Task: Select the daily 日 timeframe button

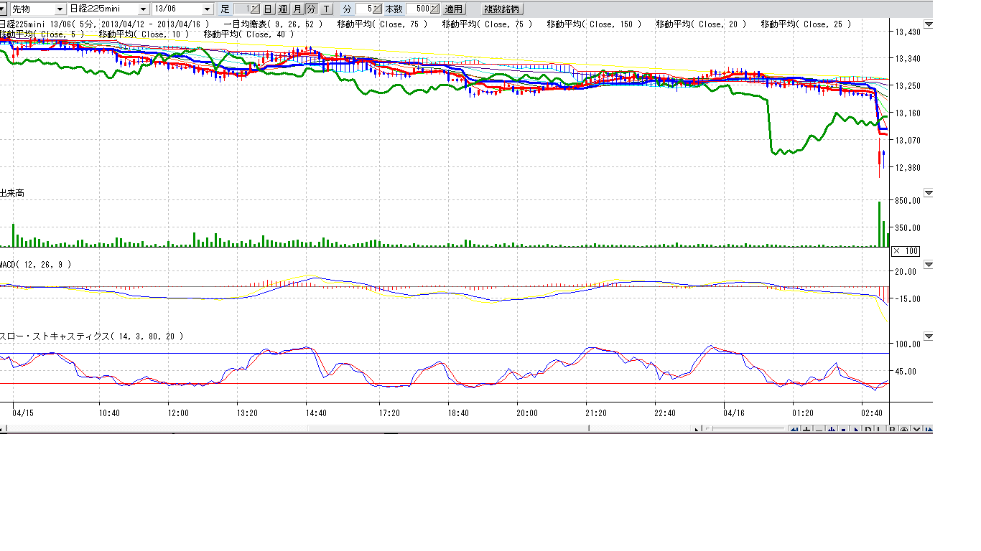Action: click(x=268, y=9)
